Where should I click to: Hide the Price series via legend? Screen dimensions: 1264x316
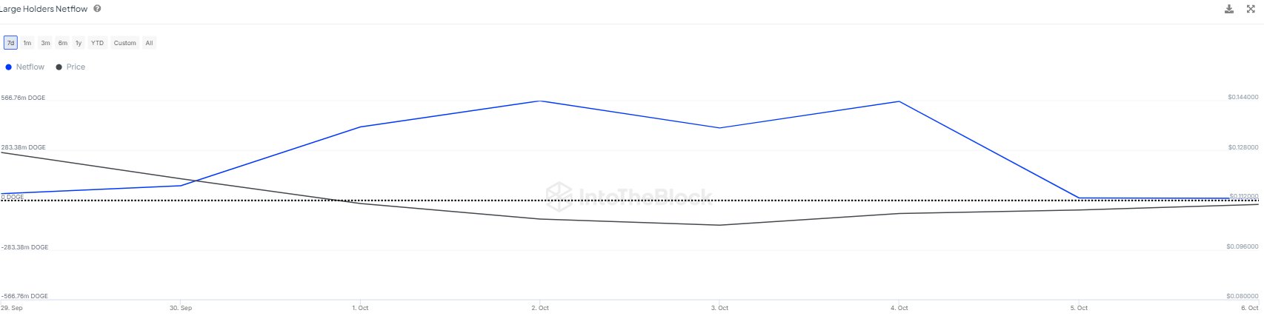71,67
